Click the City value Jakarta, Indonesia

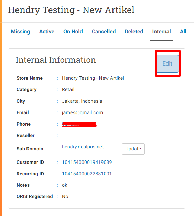pos(82,101)
